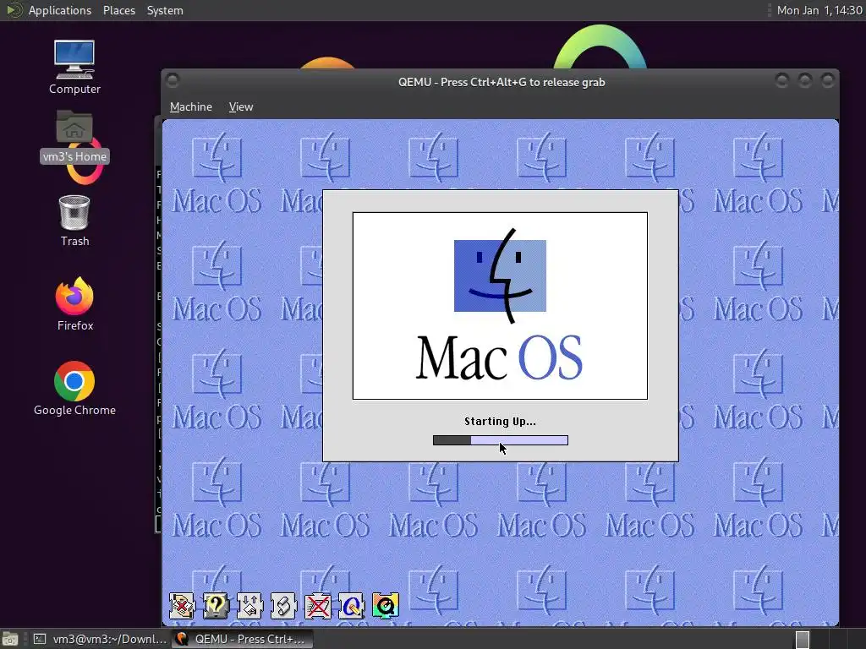Image resolution: width=866 pixels, height=649 pixels.
Task: Click the blue Q with pencil icon
Action: coord(352,605)
